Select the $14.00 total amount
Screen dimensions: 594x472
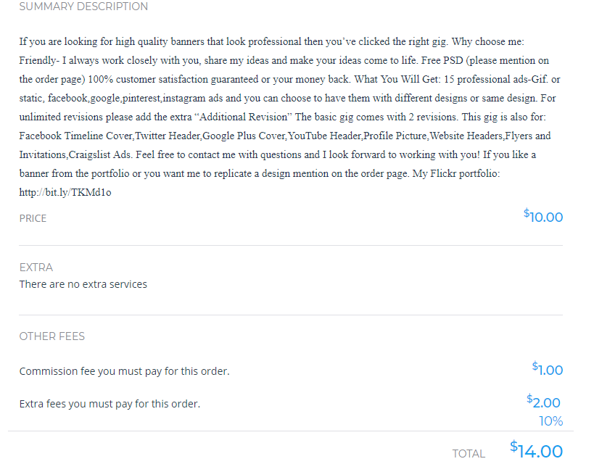tap(536, 451)
